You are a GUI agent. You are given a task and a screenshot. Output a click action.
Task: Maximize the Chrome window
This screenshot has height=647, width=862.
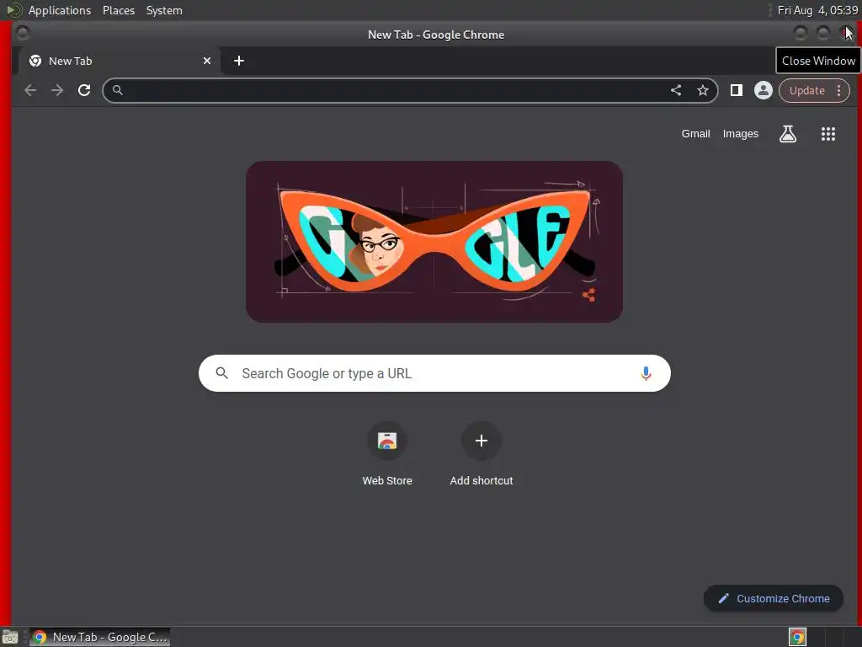pyautogui.click(x=823, y=34)
